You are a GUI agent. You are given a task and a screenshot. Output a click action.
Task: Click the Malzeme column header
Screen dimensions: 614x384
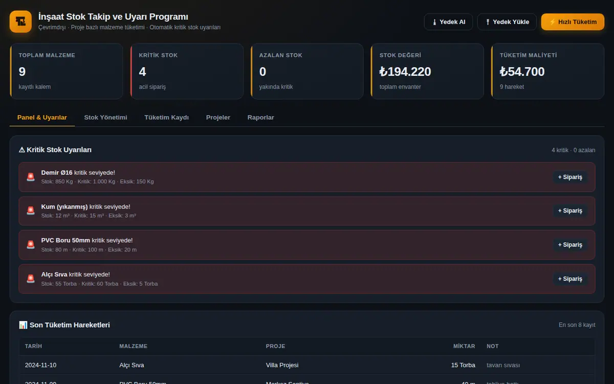point(133,347)
